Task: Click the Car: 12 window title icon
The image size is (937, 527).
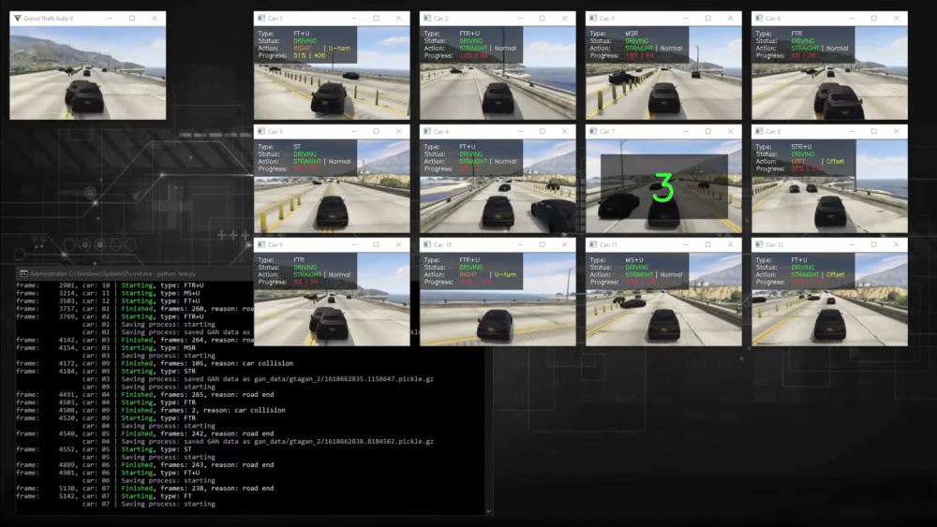Action: 759,244
